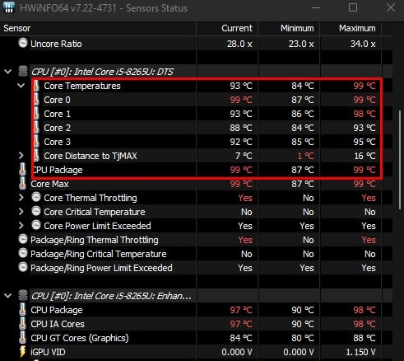Maximize the HWiNFO64 Sensors Status window
Viewport: 404px width, 361px height.
coord(353,7)
